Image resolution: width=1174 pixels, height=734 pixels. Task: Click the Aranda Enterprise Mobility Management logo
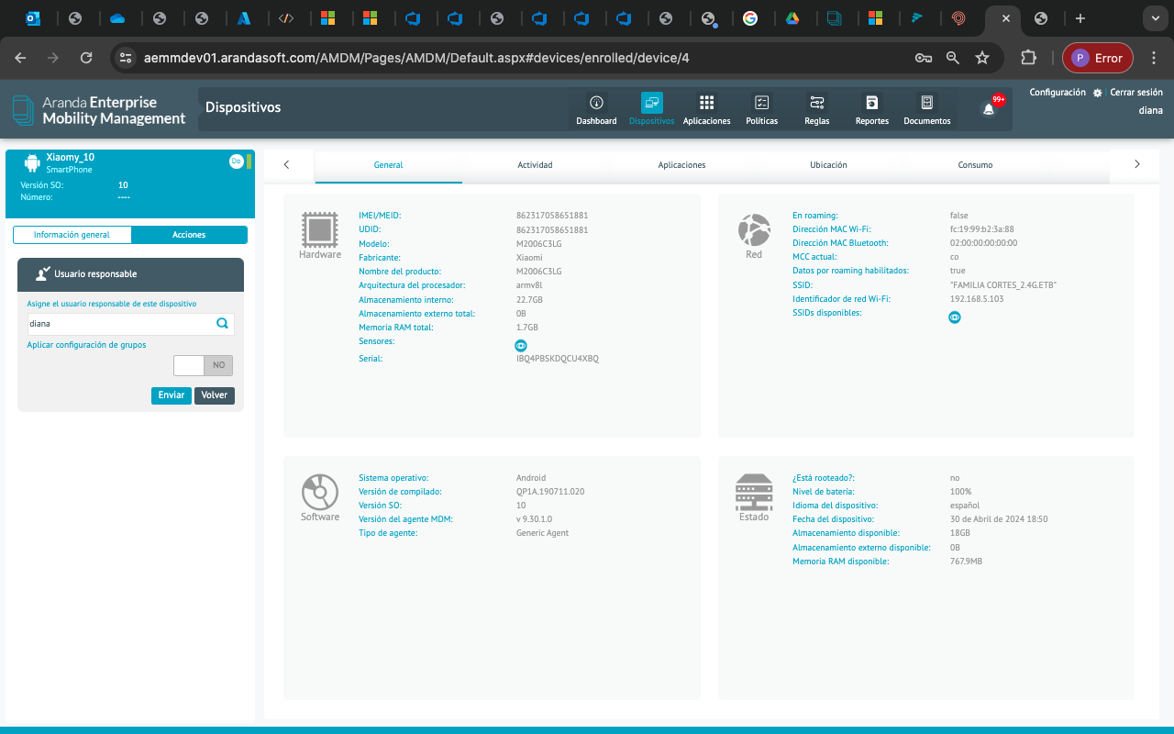[x=99, y=110]
